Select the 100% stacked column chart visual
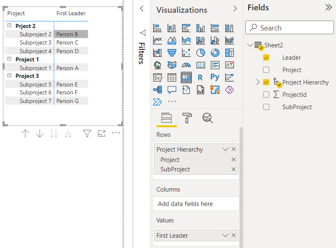This screenshot has width=336, height=248. (229, 28)
